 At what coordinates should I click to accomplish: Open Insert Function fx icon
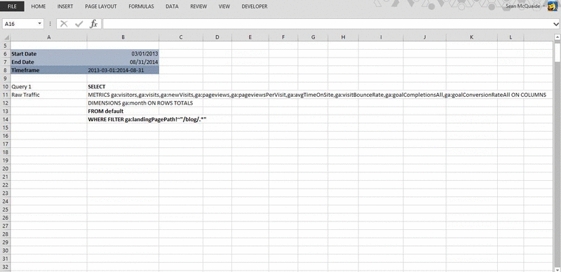pos(94,24)
